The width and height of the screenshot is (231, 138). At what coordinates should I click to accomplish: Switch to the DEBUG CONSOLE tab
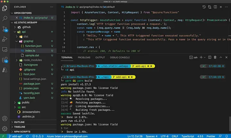pyautogui.click(x=120, y=57)
